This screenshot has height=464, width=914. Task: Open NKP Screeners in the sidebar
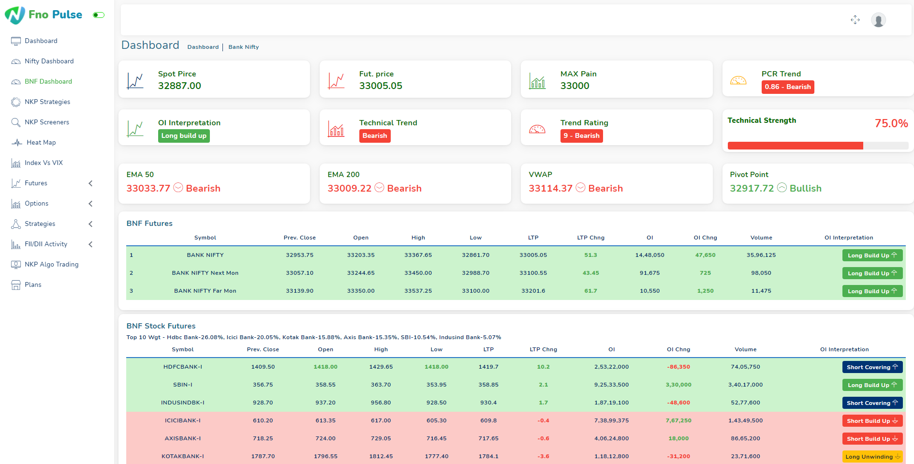47,122
